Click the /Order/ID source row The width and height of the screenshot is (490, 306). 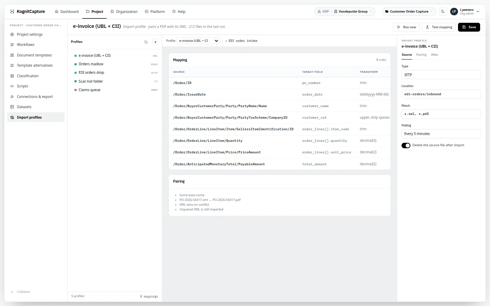[280, 83]
